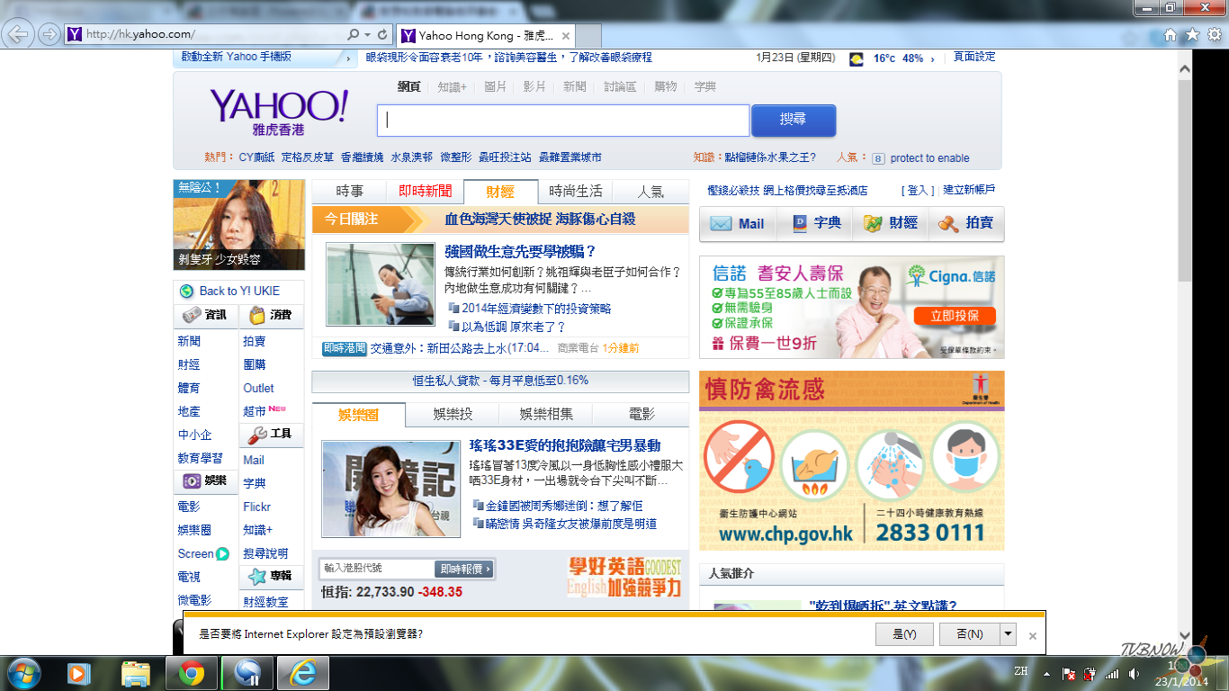Open the 財經 finance shortcut button
The image size is (1229, 691).
click(x=890, y=224)
